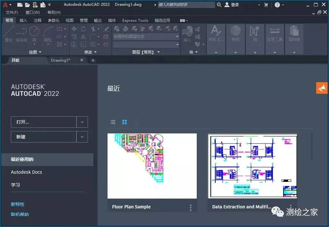Open the Window (窗口) menu
329x227 pixels.
click(32, 13)
